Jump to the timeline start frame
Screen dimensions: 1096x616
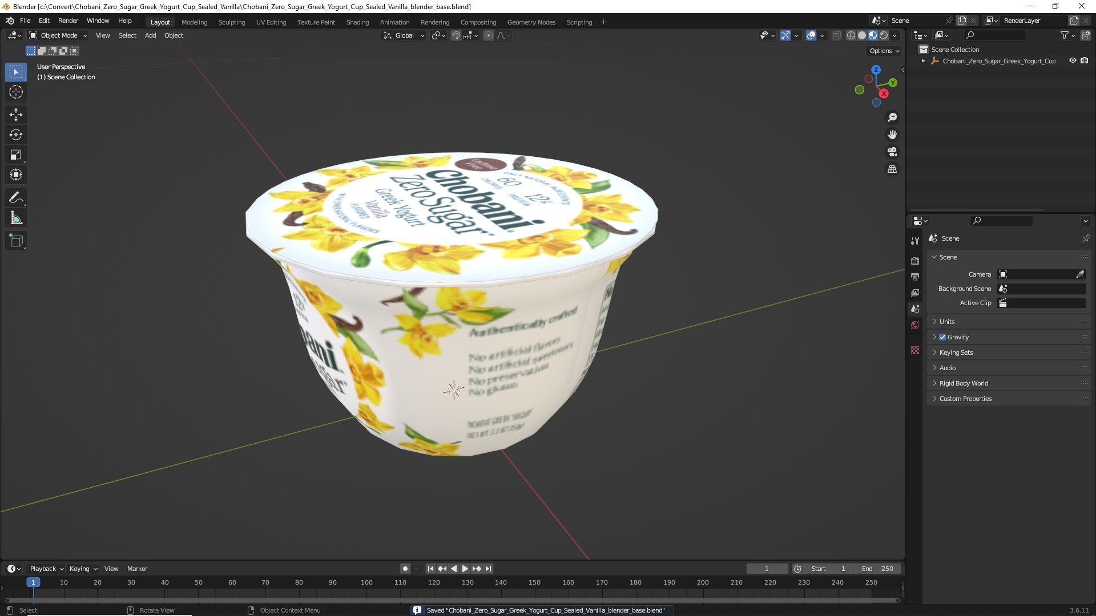tap(430, 569)
